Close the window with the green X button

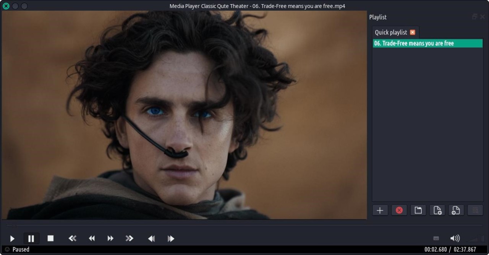(6, 6)
